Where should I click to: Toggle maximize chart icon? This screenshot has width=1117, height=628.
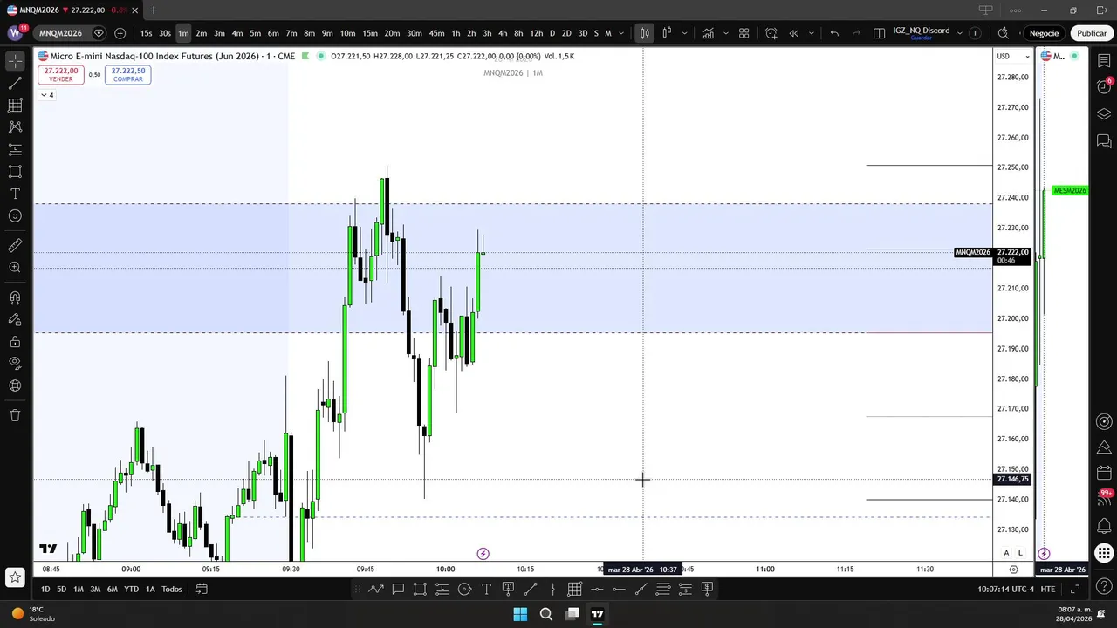[1075, 589]
